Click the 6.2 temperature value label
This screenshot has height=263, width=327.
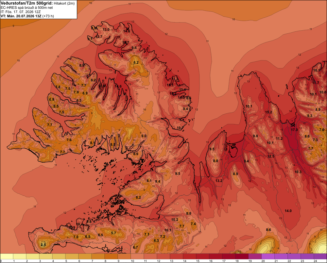[136, 62]
